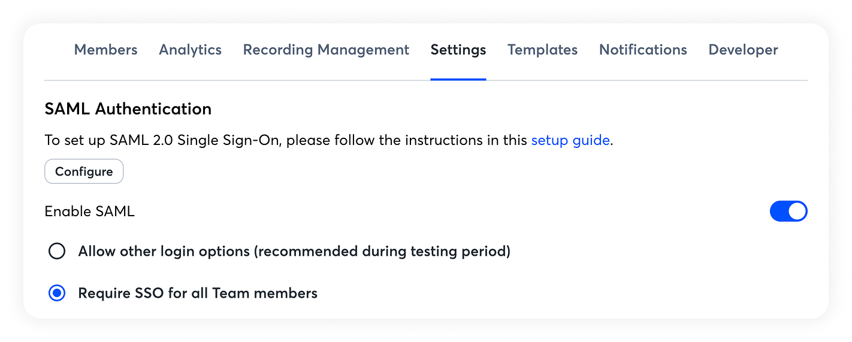Switch to the Analytics tab
Screen dimensions: 852x342
tap(190, 50)
